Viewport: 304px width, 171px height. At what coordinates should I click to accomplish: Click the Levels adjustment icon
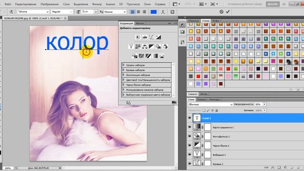tap(144, 37)
